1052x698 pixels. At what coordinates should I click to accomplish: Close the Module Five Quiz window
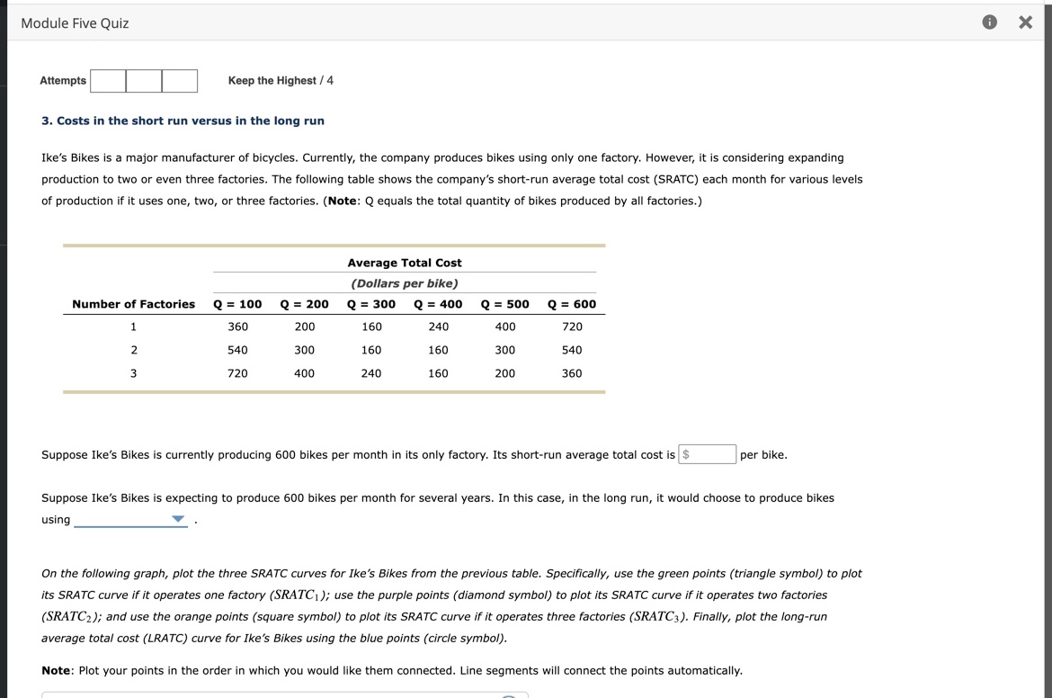1025,22
